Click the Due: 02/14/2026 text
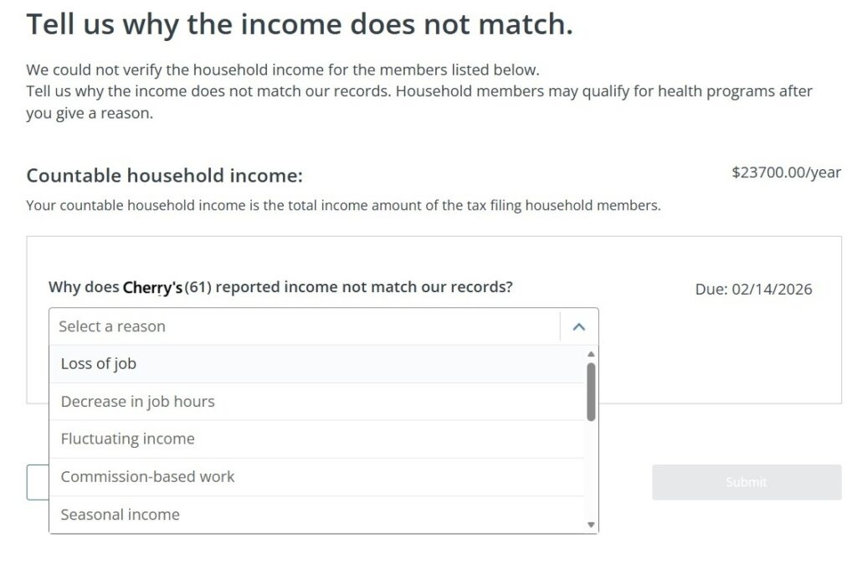The image size is (857, 570). coord(757,289)
